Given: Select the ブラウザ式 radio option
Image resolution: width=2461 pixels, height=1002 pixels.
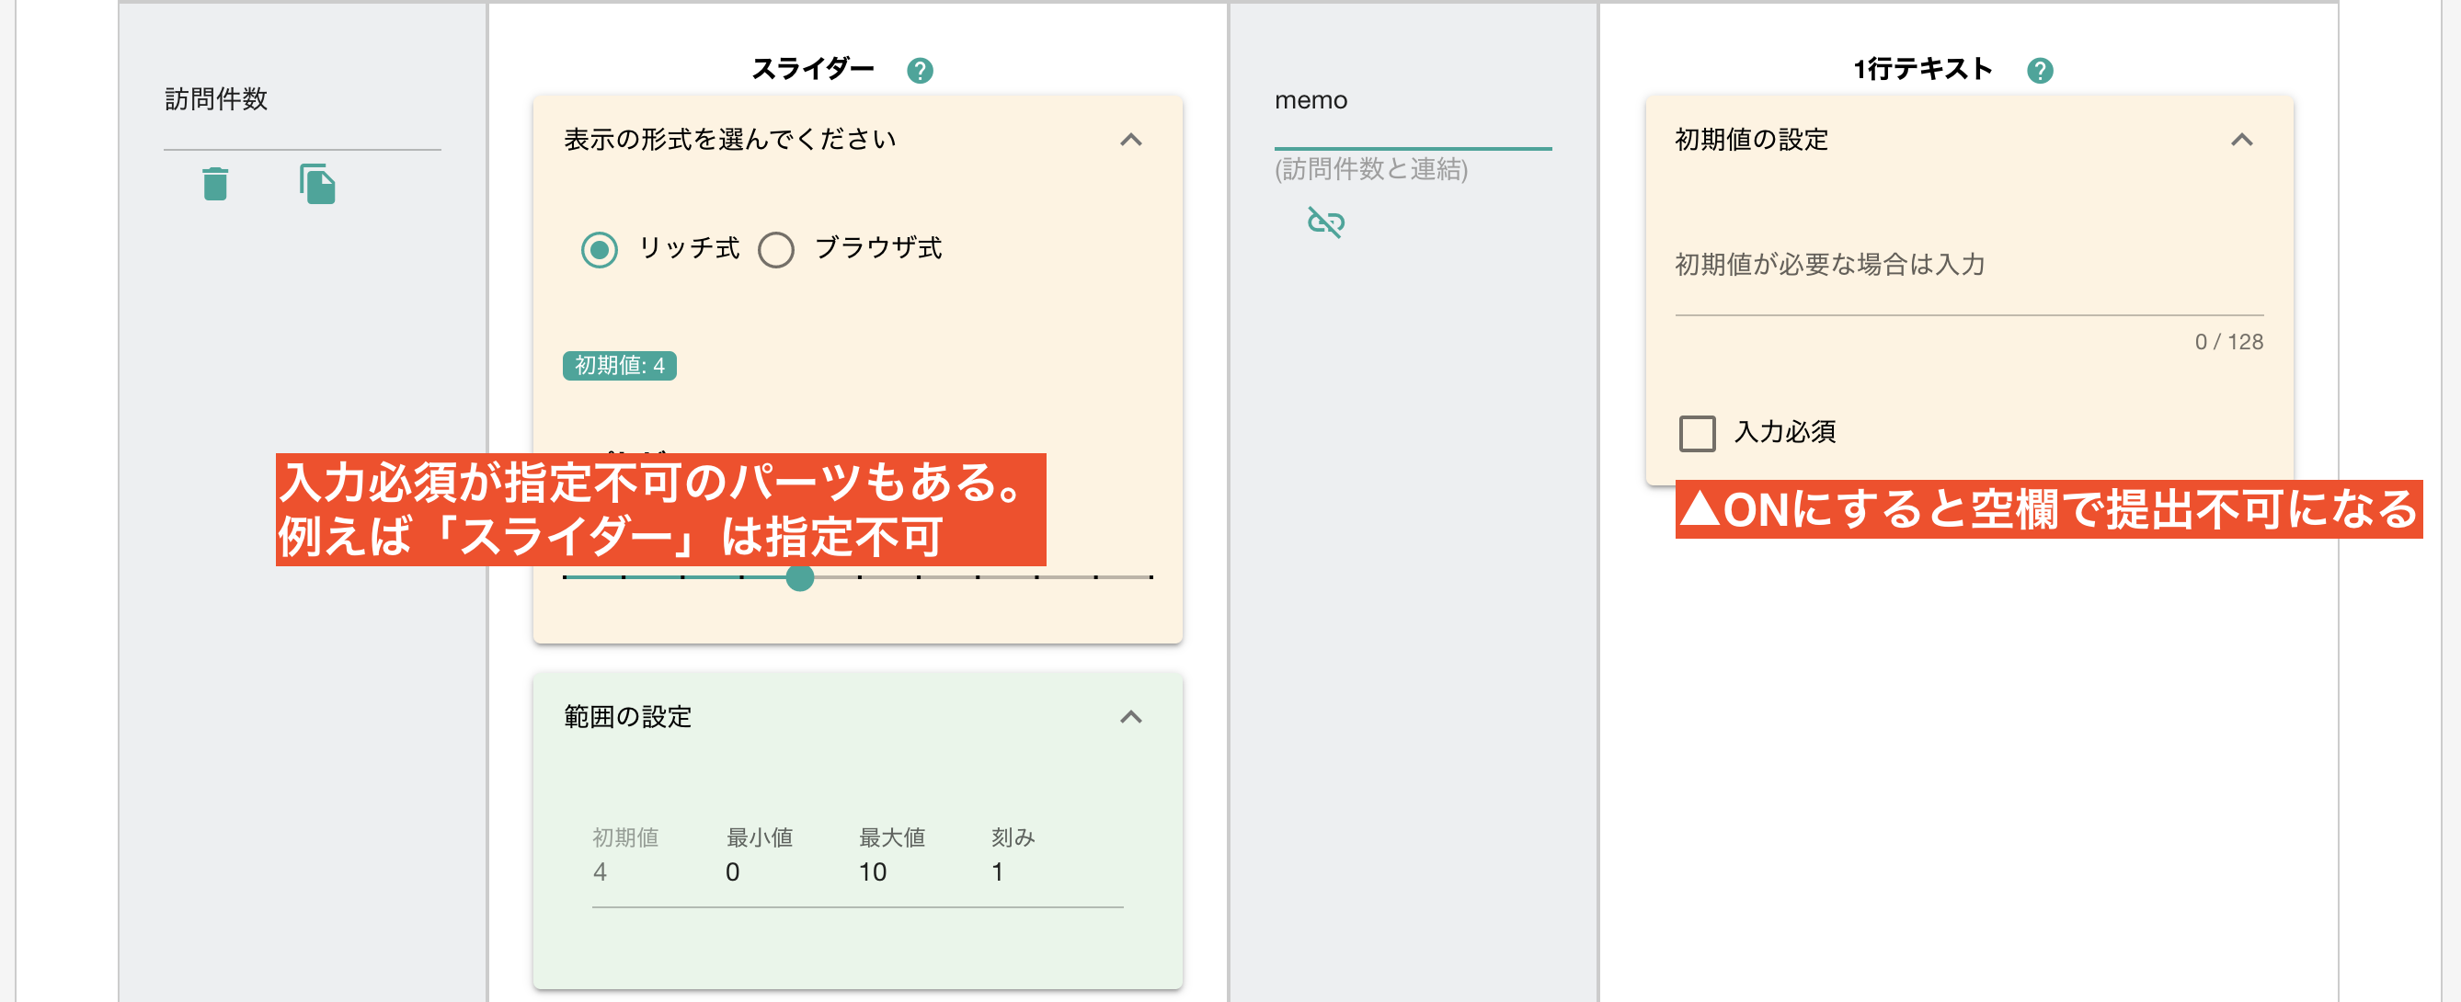Looking at the screenshot, I should pos(774,250).
